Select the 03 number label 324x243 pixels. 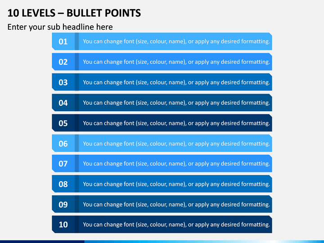pyautogui.click(x=63, y=82)
